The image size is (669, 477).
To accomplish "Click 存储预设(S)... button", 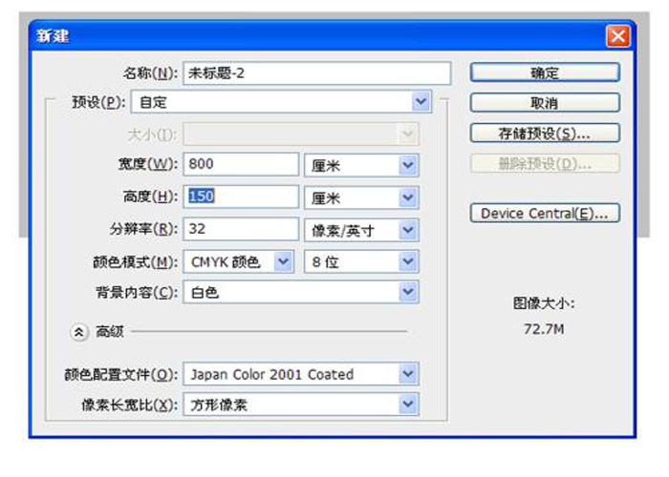I will click(x=545, y=134).
